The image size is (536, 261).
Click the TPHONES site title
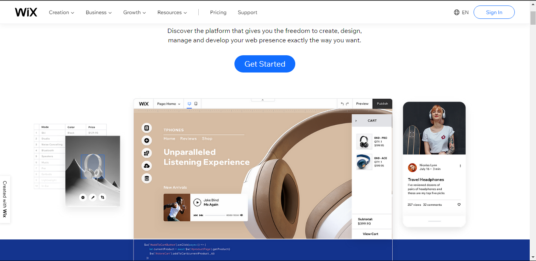[174, 130]
